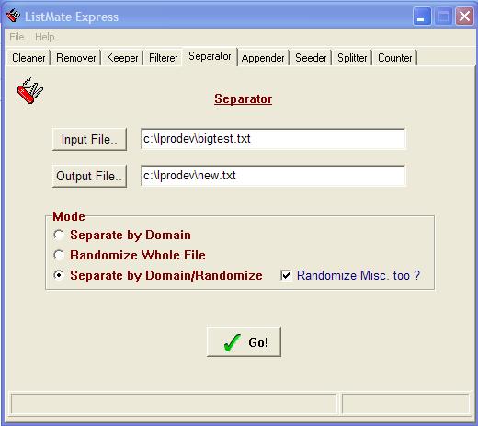Click the green checkmark on Go button
Image resolution: width=478 pixels, height=426 pixels.
tap(233, 342)
